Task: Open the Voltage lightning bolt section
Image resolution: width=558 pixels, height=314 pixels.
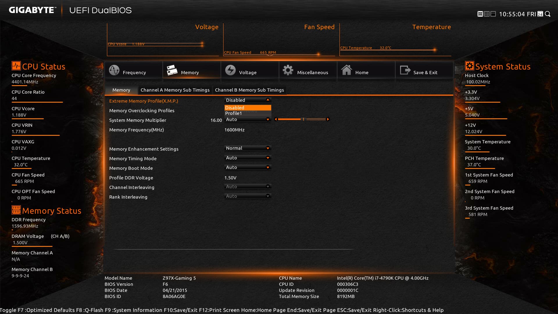Action: (230, 70)
